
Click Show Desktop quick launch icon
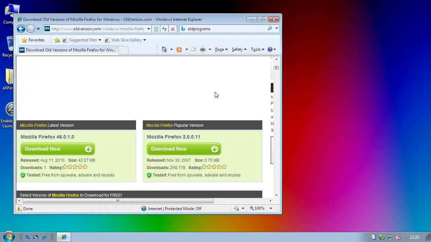28,237
